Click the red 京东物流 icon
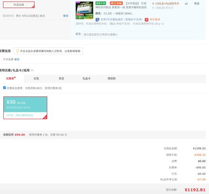Image resolution: width=209 pixels, height=194 pixels. (146, 20)
